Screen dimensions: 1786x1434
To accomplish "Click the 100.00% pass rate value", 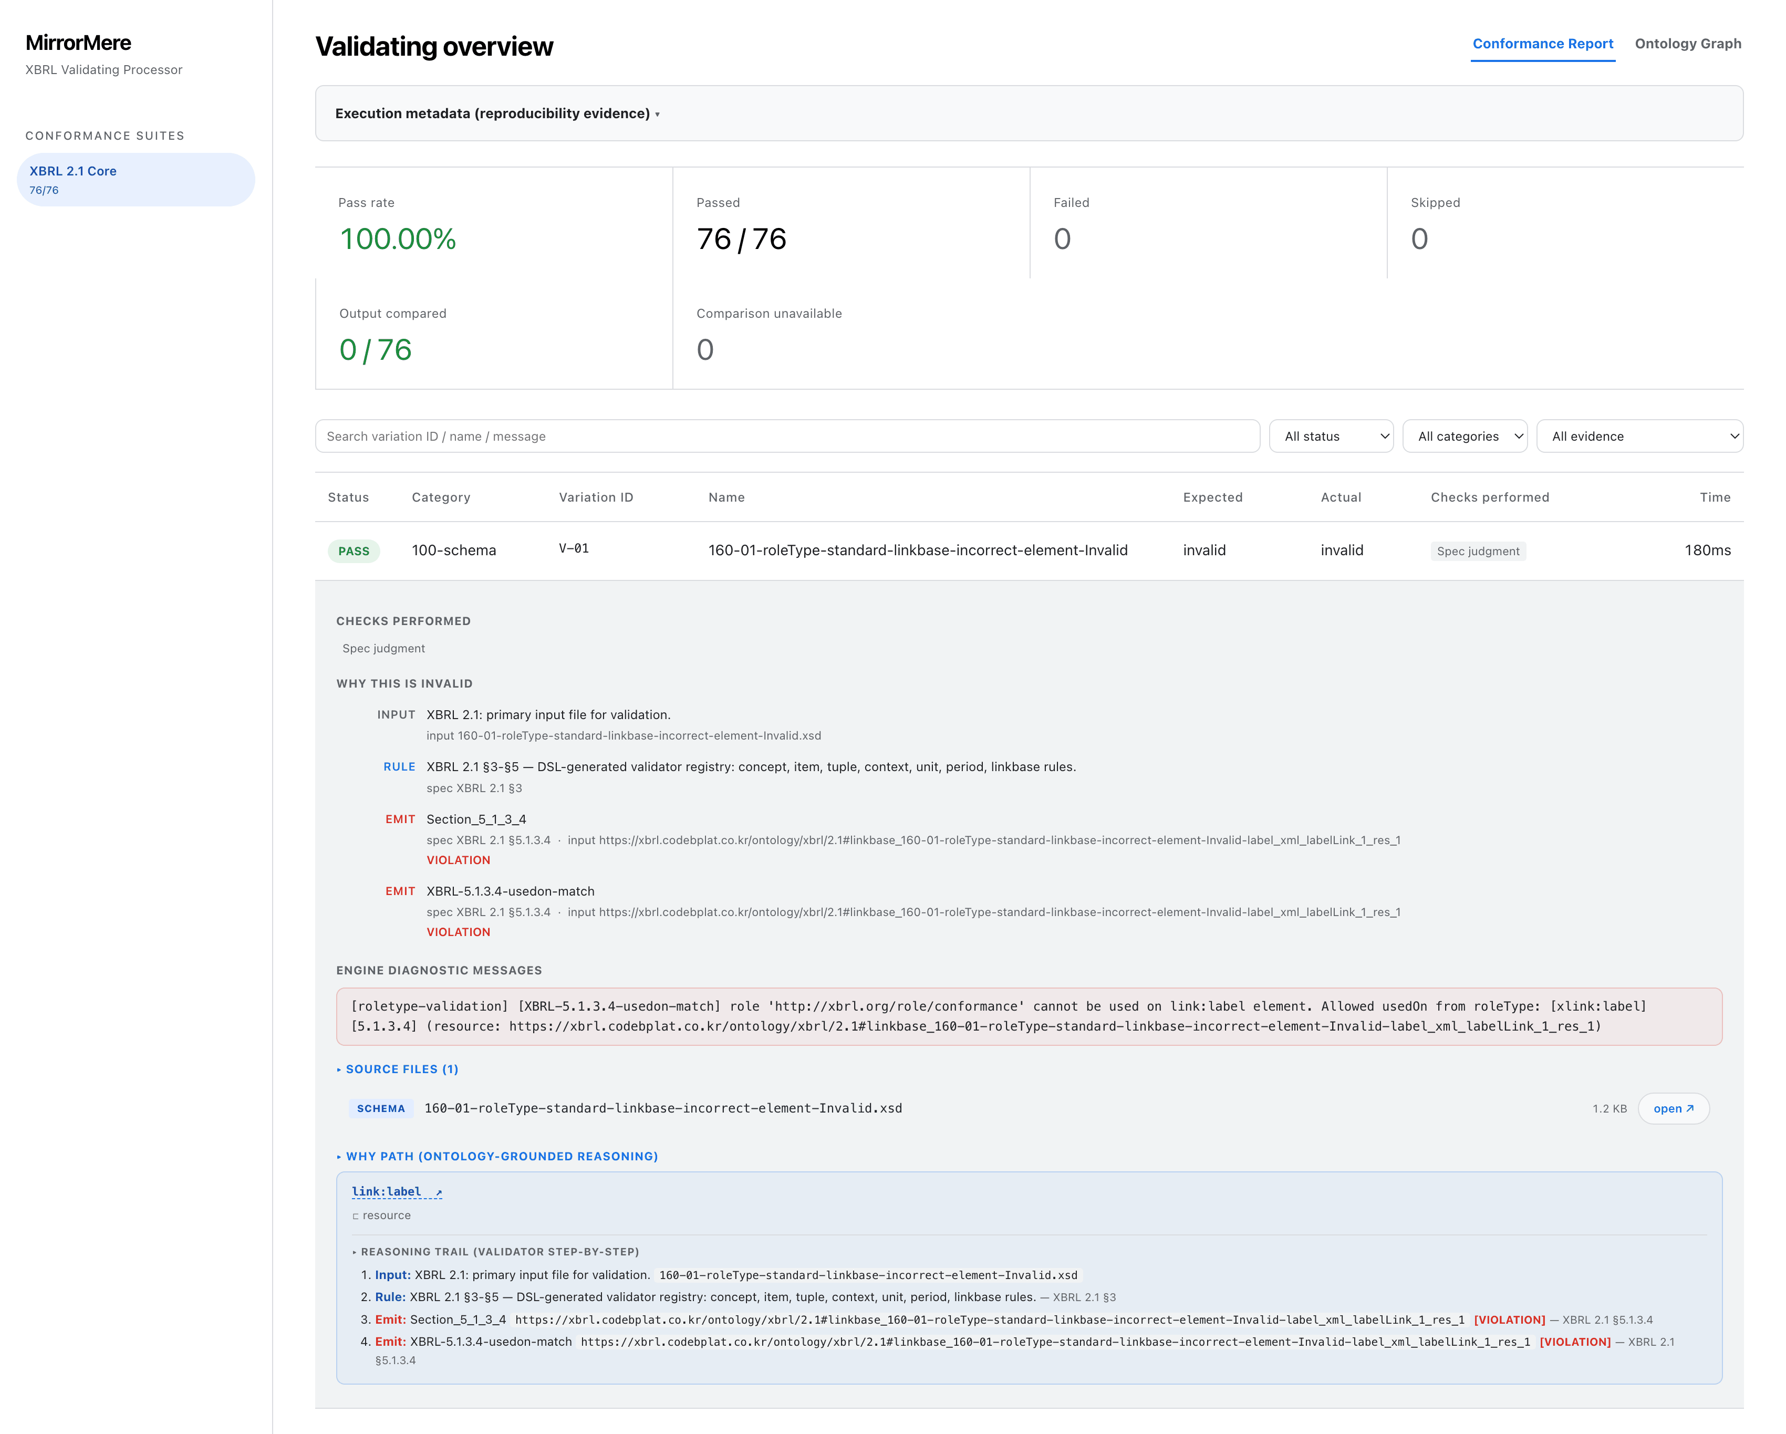I will point(399,240).
